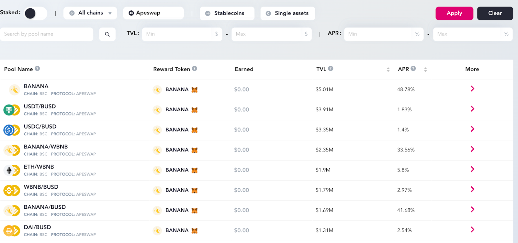Expand the BANANA pool row arrow
This screenshot has width=518, height=243.
pyautogui.click(x=472, y=89)
